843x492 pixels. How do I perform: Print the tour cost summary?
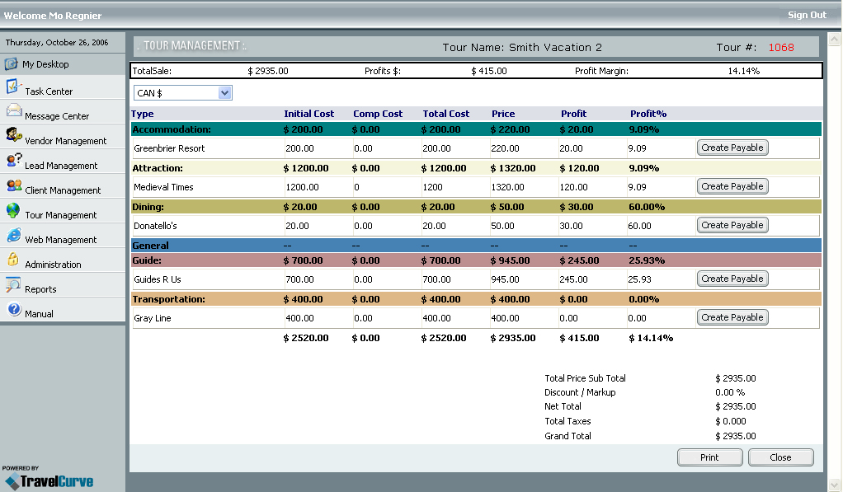coord(709,457)
